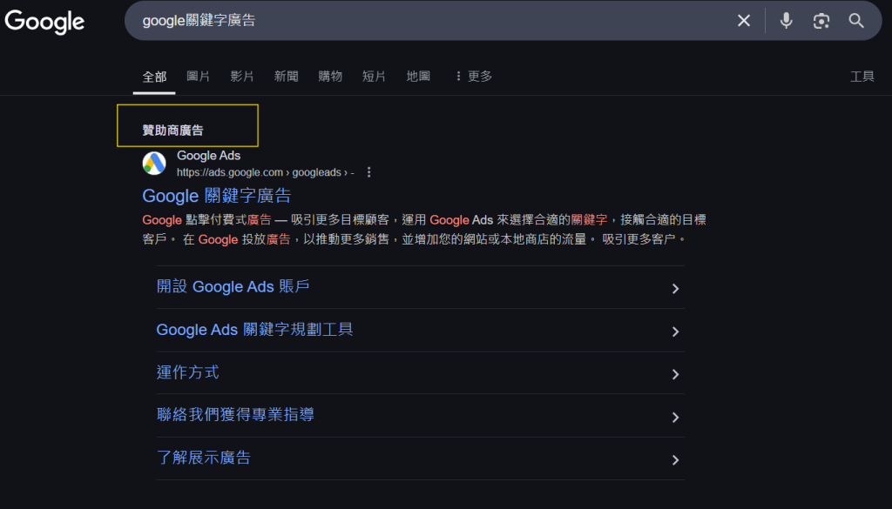Click the chevron on the '聯絡我們獲得專業指導' row
The width and height of the screenshot is (892, 509).
pyautogui.click(x=675, y=417)
